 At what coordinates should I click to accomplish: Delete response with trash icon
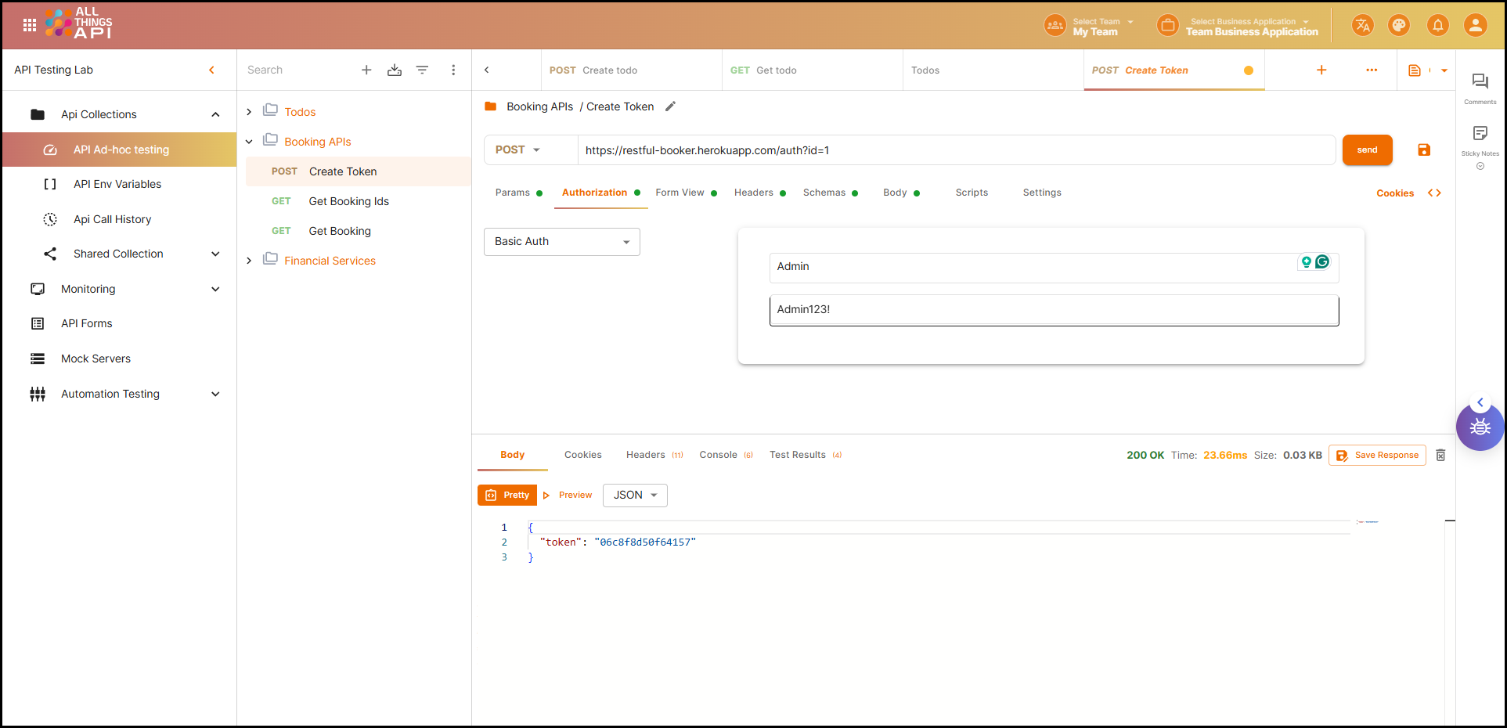(x=1440, y=456)
